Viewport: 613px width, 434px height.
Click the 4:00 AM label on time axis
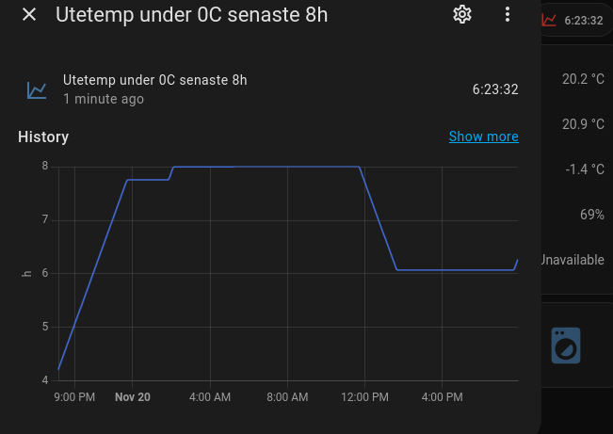[210, 397]
